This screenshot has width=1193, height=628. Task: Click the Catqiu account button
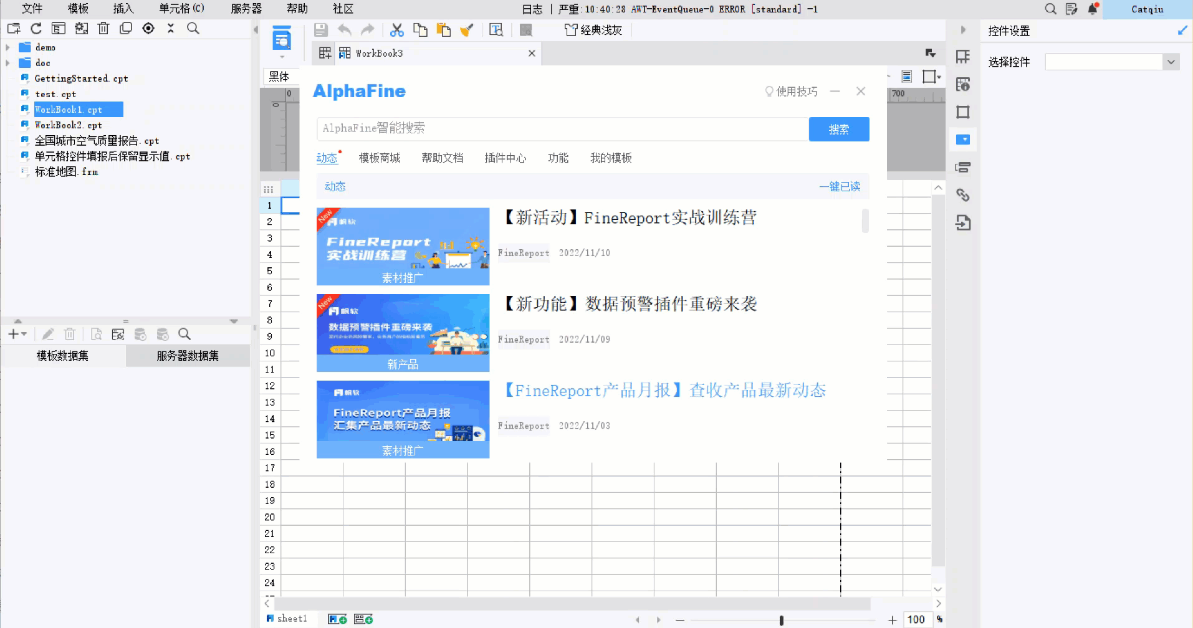pos(1147,9)
